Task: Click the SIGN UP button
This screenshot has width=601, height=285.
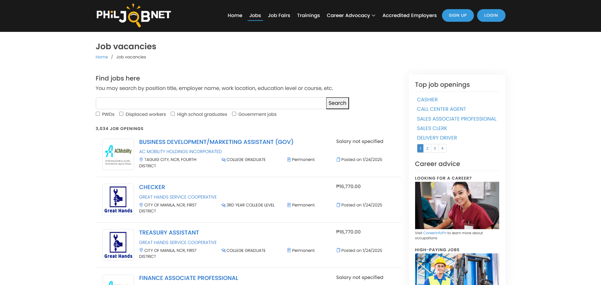Action: [458, 15]
